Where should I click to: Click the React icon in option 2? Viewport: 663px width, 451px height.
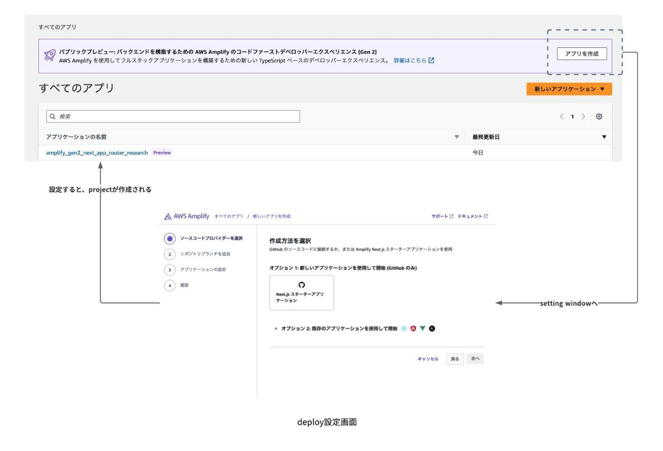click(403, 328)
